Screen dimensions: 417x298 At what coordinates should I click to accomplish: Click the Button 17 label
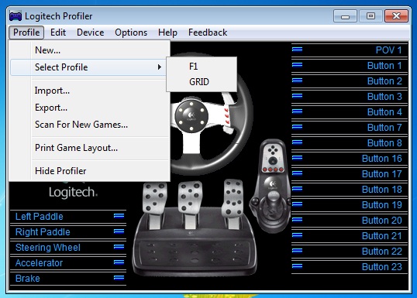click(x=381, y=173)
